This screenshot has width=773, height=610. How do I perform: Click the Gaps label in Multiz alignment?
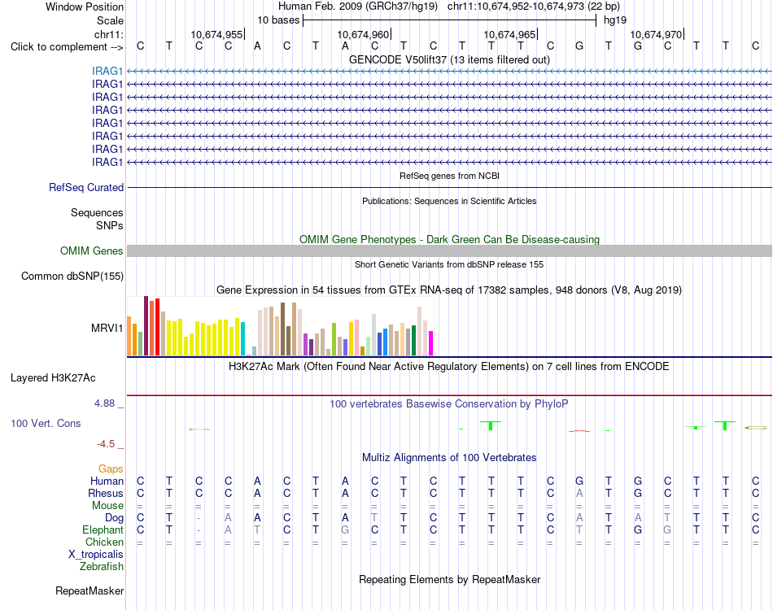point(111,468)
